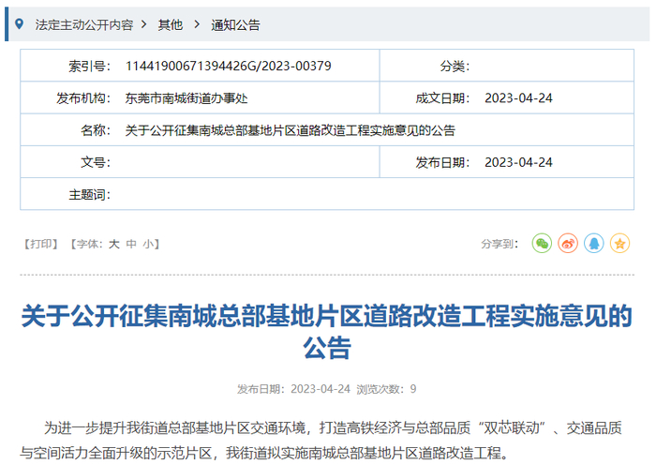656x464 pixels.
Task: Click the 成文日期 value 2023-04-24
Action: [518, 97]
